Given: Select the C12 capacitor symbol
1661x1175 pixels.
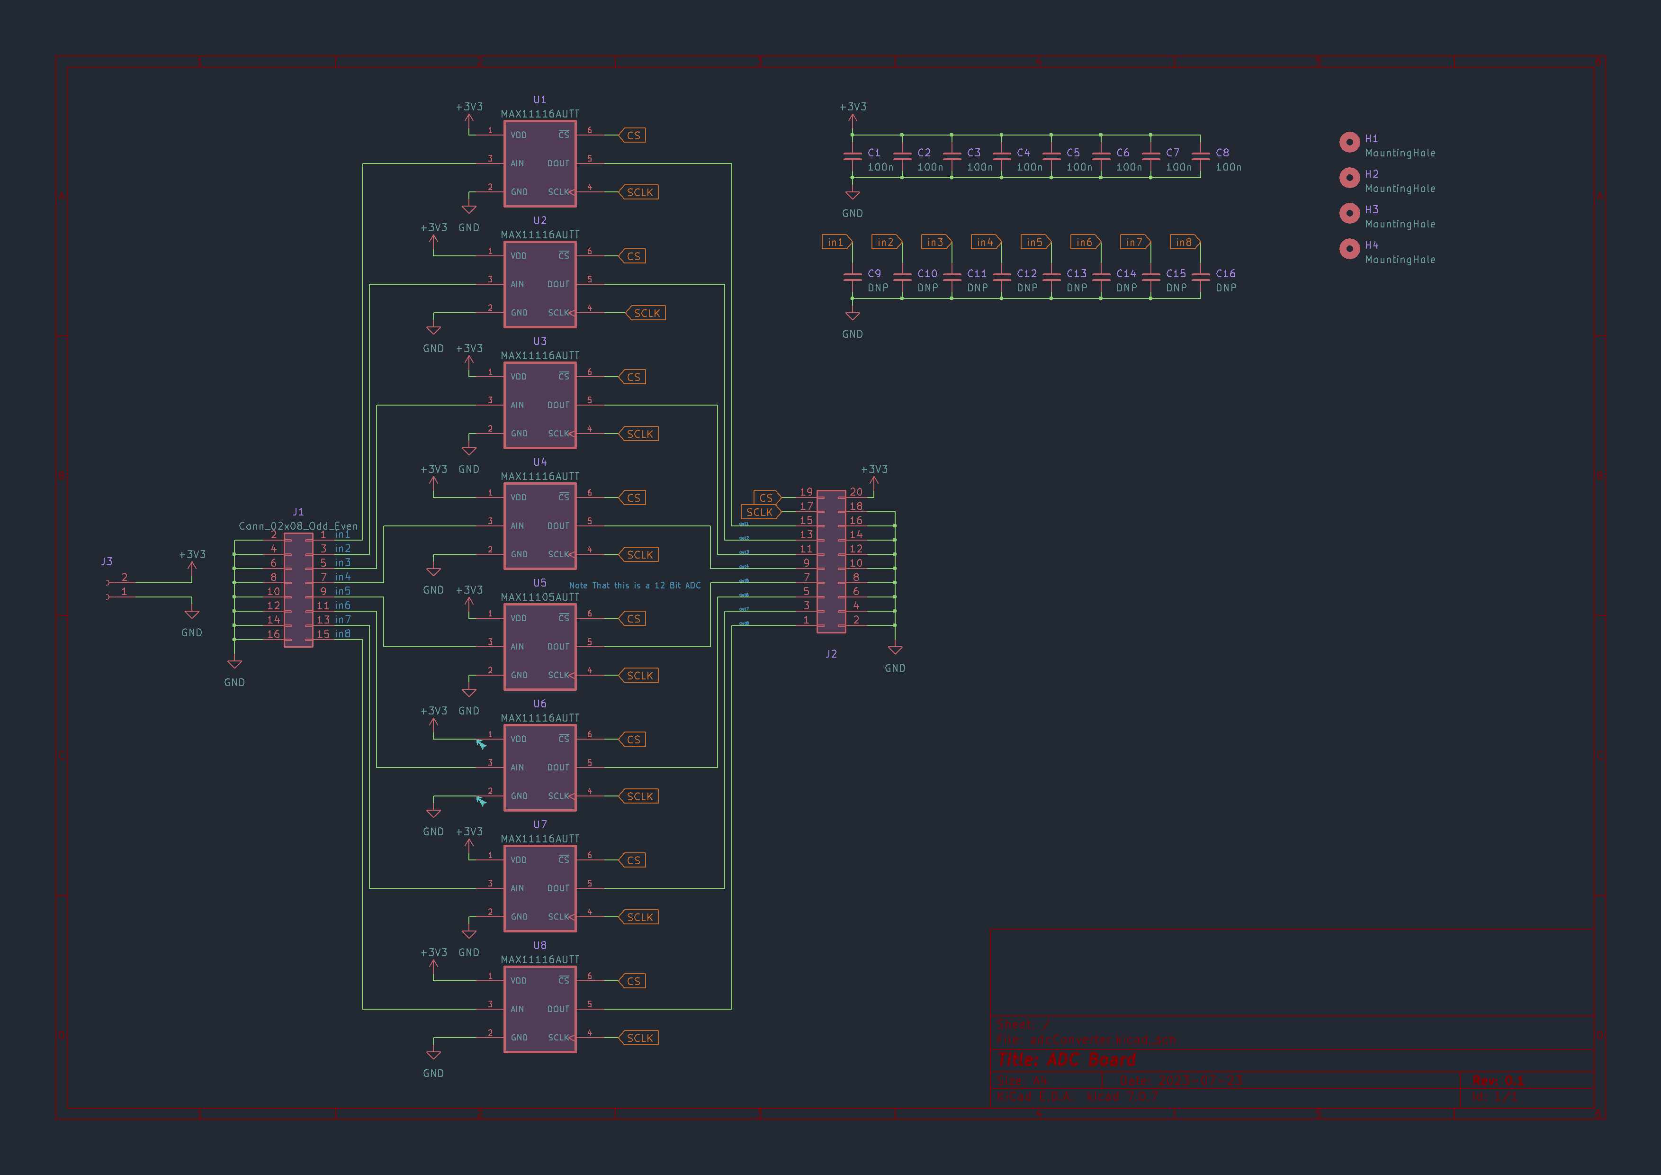Looking at the screenshot, I should point(1001,277).
